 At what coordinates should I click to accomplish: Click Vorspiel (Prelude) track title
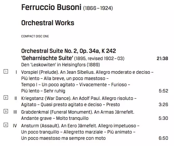(x=40, y=72)
